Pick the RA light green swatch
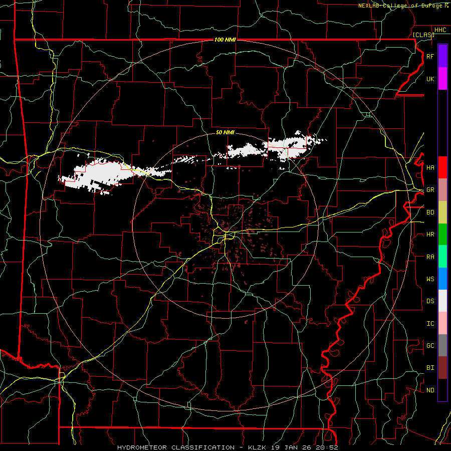 click(442, 257)
